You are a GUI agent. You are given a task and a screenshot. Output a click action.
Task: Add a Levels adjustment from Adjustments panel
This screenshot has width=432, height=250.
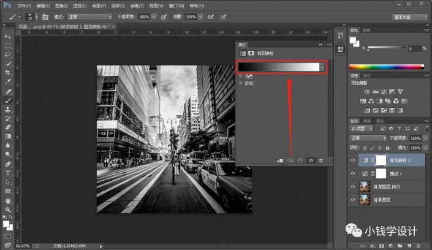(x=375, y=92)
